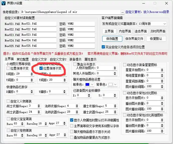
Task: Click 保存界面文件 button
Action: click(x=134, y=39)
